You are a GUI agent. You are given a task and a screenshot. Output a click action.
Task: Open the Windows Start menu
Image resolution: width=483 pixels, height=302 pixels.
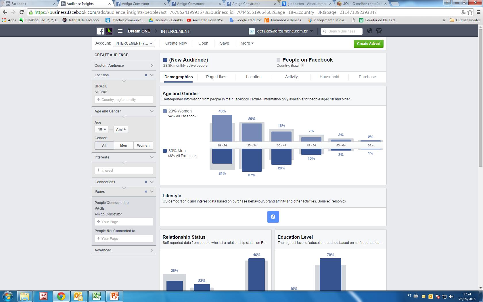click(8, 296)
